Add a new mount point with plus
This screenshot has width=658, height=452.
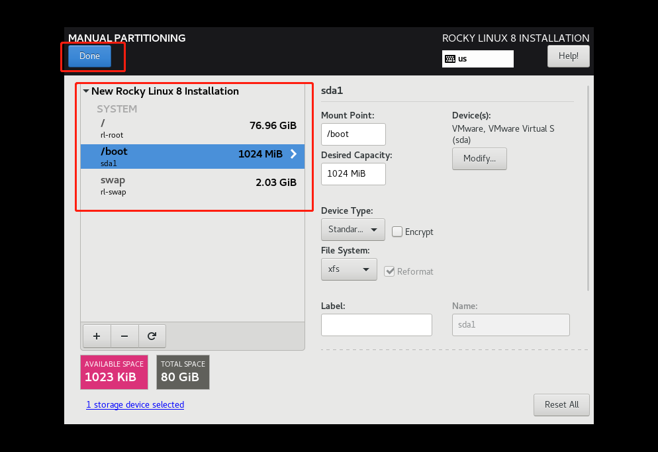pos(97,336)
